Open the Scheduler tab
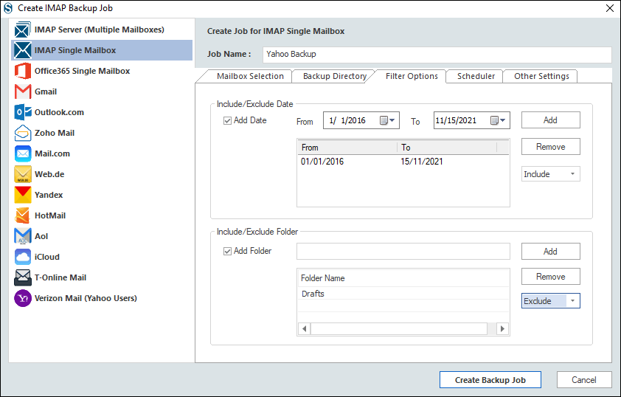This screenshot has width=621, height=397. pyautogui.click(x=476, y=76)
